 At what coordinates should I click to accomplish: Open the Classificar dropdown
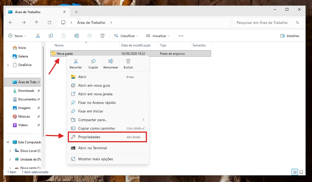pyautogui.click(x=126, y=36)
